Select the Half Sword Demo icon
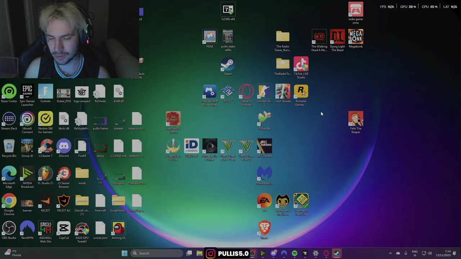 (173, 123)
